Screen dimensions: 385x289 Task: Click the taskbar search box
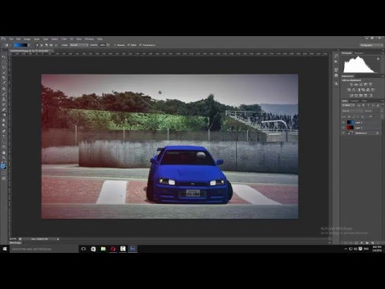point(44,249)
